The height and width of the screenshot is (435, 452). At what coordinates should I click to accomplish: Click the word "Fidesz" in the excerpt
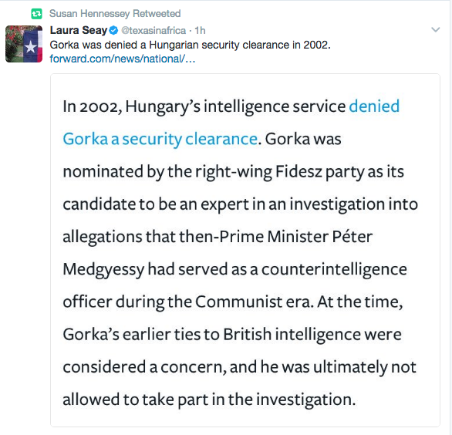[299, 171]
